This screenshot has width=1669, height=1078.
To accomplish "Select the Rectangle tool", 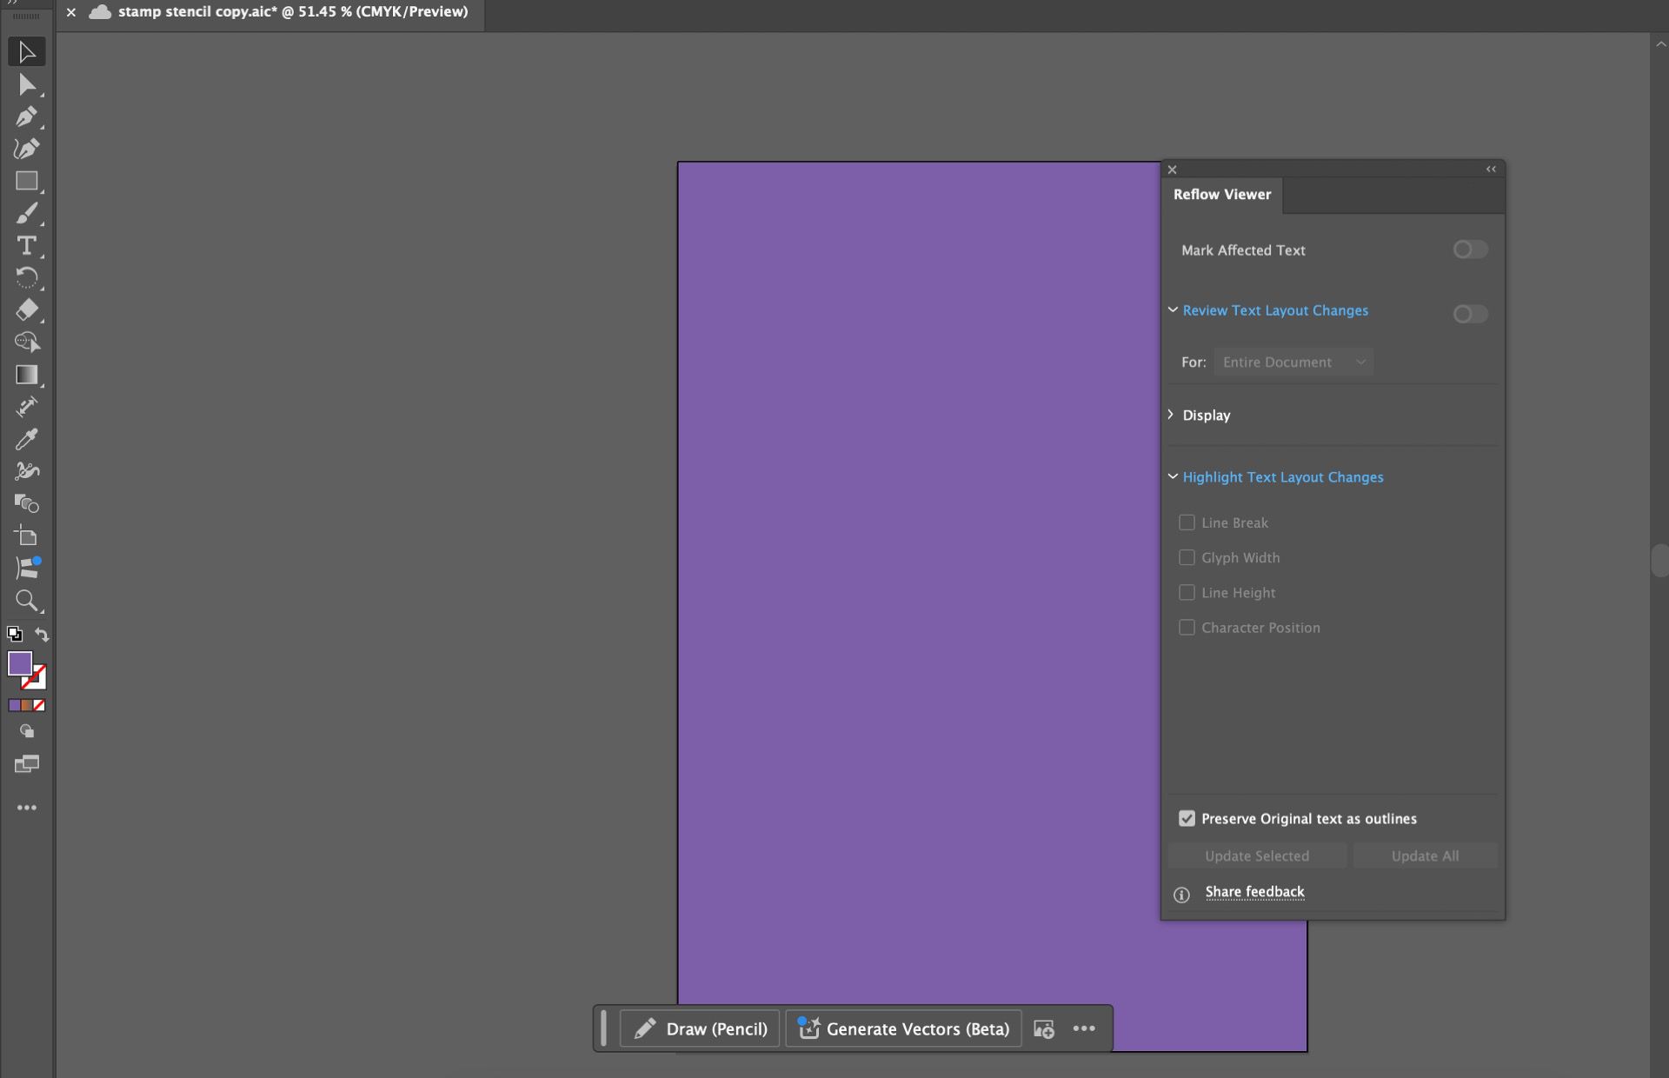I will [26, 181].
